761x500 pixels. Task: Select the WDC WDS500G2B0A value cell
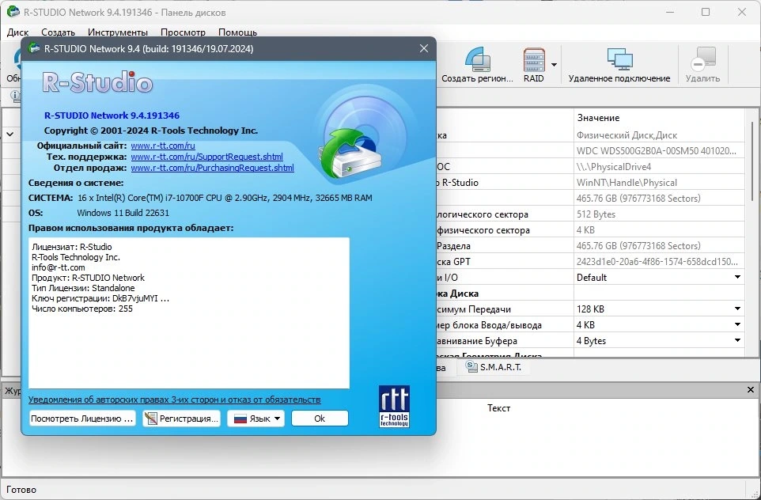(659, 150)
